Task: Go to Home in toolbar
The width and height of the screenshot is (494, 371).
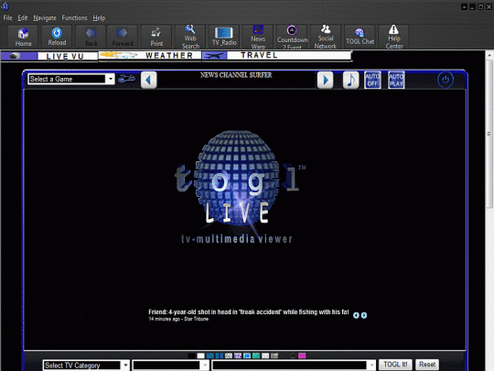Action: click(23, 37)
